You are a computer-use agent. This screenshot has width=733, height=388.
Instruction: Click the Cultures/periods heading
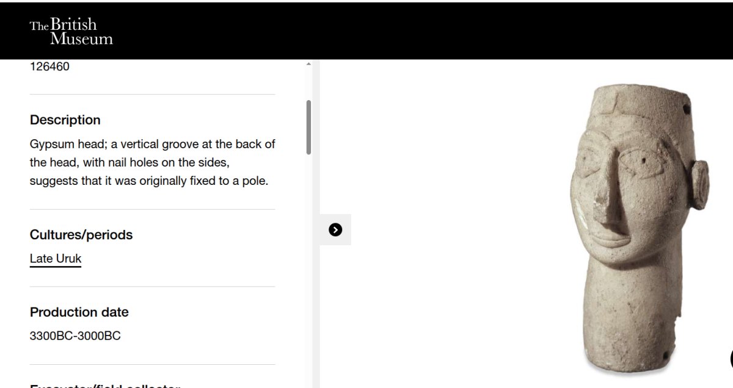(x=81, y=235)
